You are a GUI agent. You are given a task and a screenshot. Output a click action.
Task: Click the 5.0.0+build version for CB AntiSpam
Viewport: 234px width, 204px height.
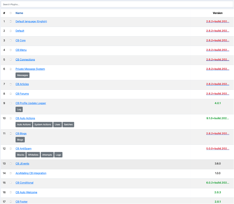point(218,149)
